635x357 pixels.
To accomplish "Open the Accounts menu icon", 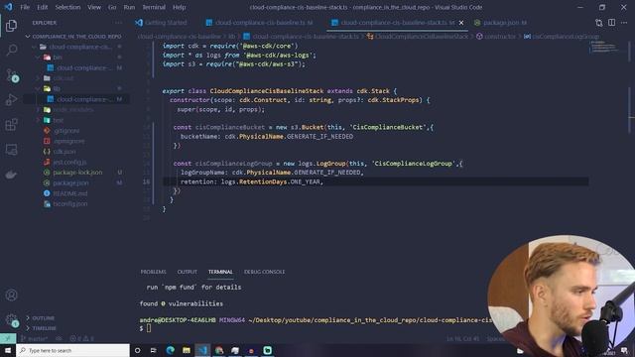I will [x=11, y=296].
